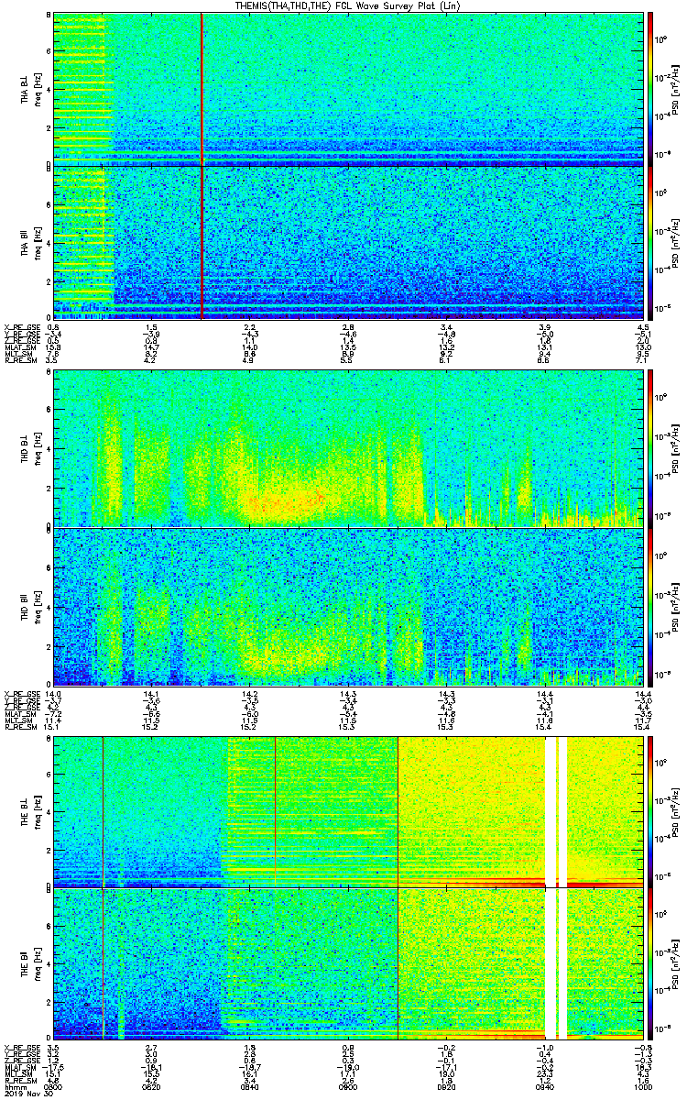Viewport: 687px width, 1100px height.
Task: Click the '0840' time tick label
Action: tap(249, 1087)
